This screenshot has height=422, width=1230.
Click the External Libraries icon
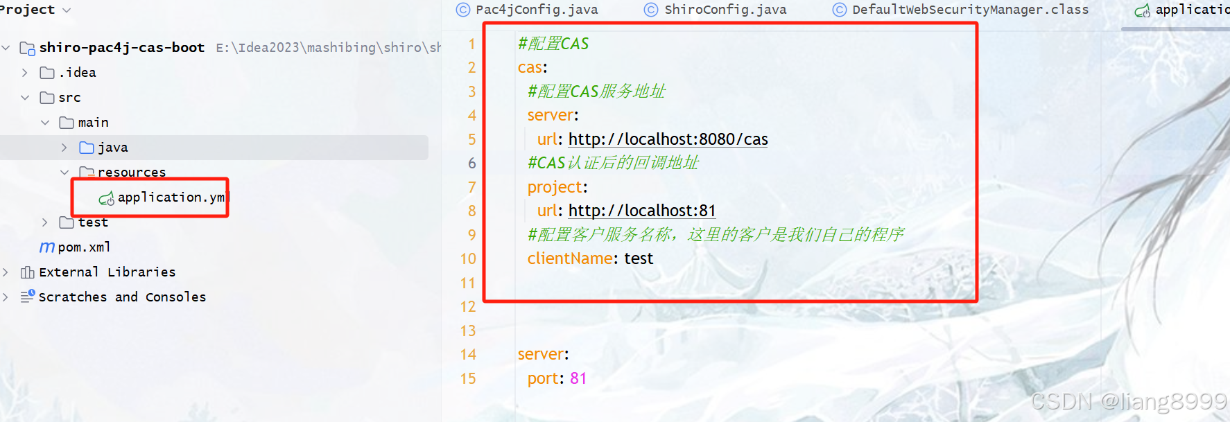point(27,272)
